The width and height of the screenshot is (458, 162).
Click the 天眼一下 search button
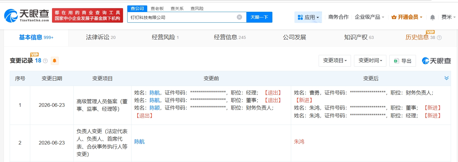(x=259, y=17)
